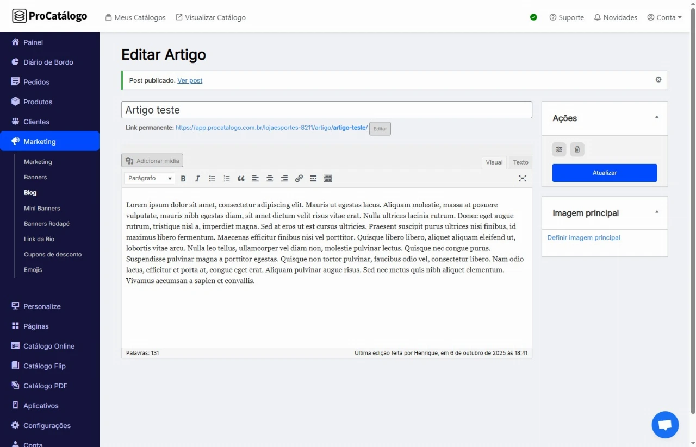Open Banners in Marketing submenu

[35, 177]
